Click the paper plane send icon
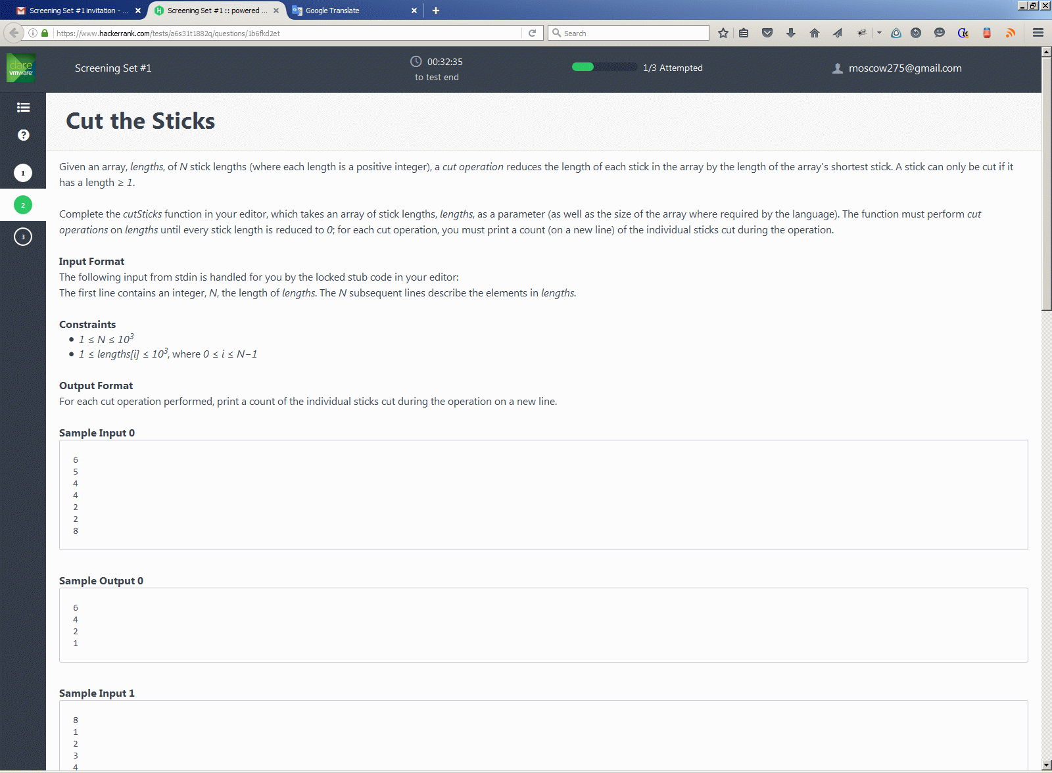Image resolution: width=1052 pixels, height=773 pixels. [x=838, y=33]
